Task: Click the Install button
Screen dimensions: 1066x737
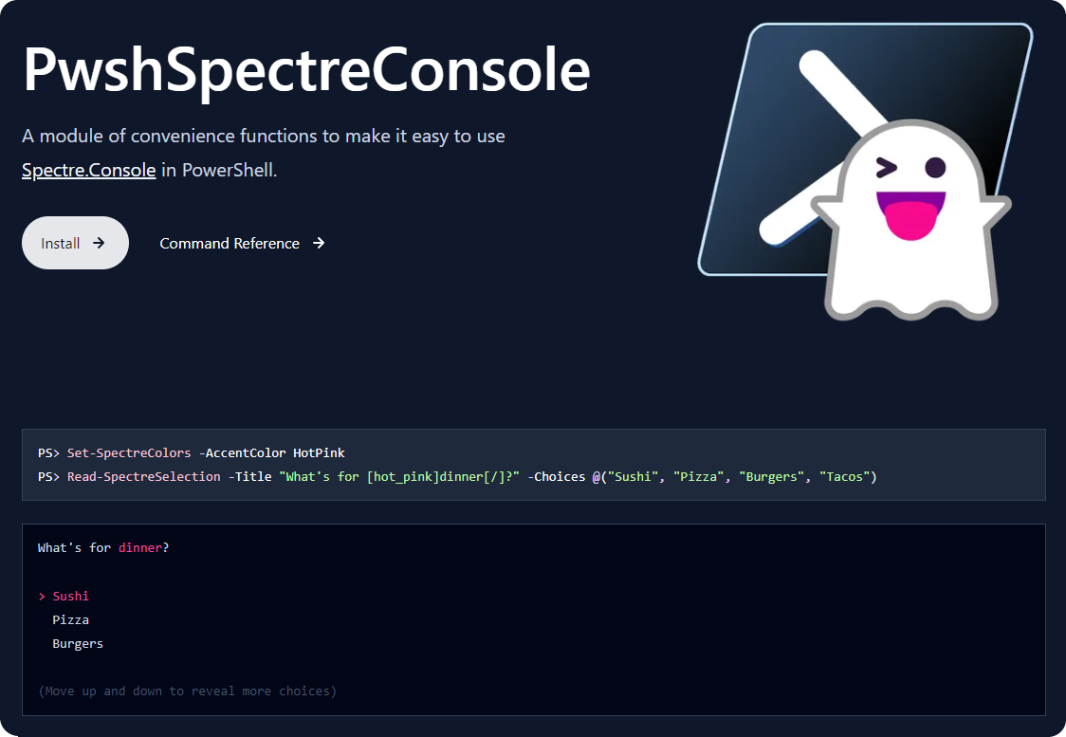Action: point(75,243)
